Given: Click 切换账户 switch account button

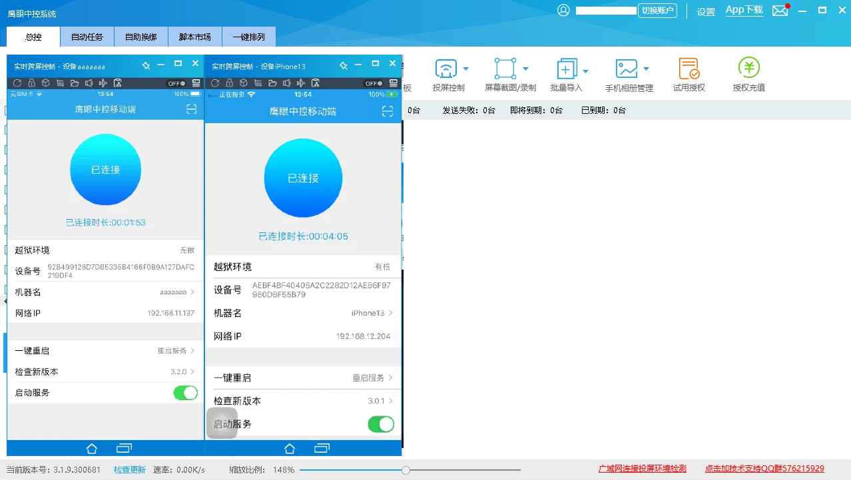Looking at the screenshot, I should pos(657,11).
